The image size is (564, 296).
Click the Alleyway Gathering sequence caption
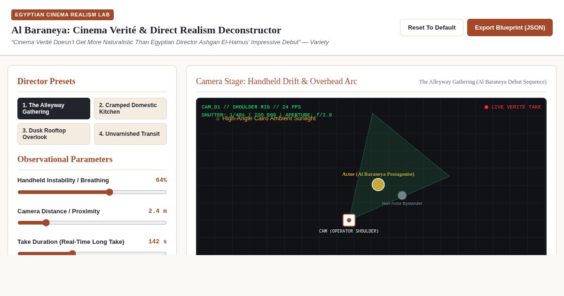tap(483, 82)
